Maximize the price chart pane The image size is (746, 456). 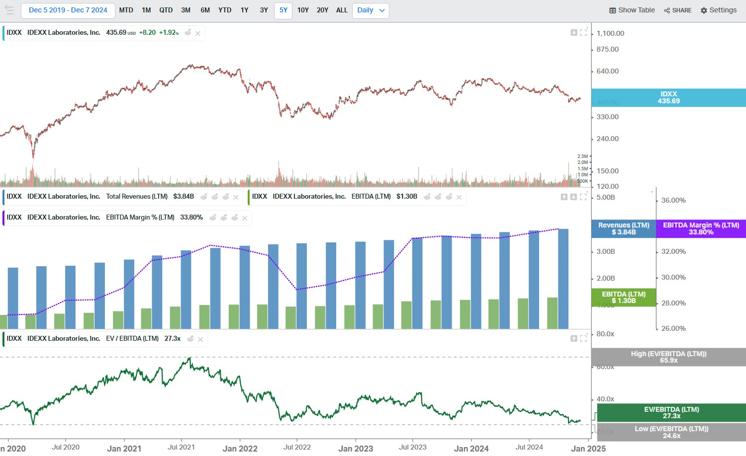pyautogui.click(x=583, y=32)
